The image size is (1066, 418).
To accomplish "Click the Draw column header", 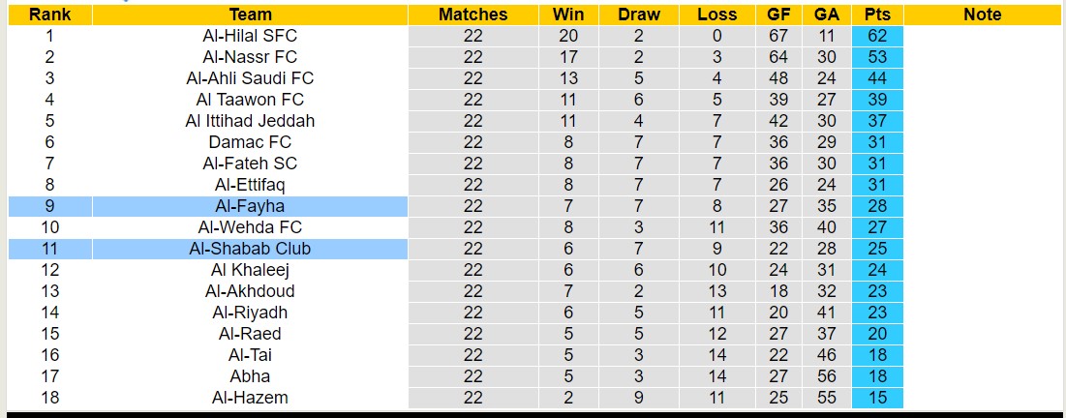I will 638,15.
